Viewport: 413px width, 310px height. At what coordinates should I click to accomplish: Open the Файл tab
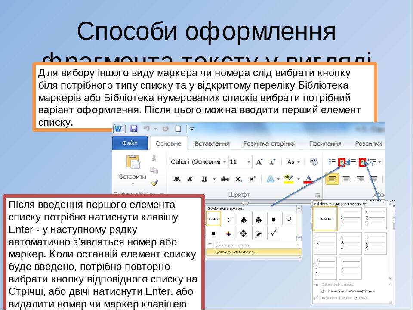tap(129, 143)
